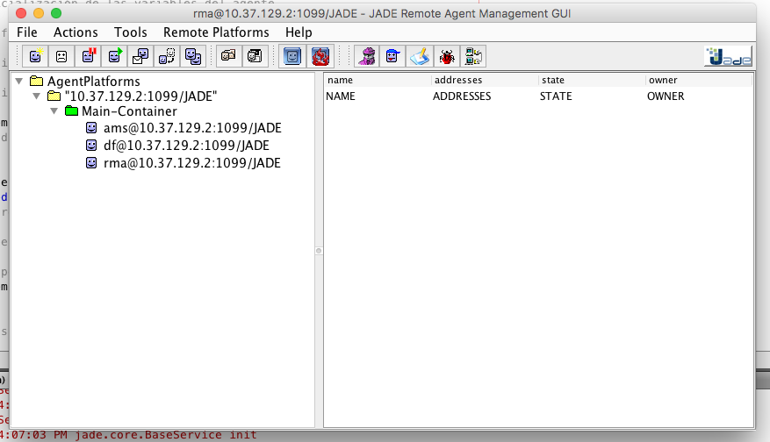Clone agent toolbar icon
This screenshot has height=442, width=770.
click(x=192, y=56)
